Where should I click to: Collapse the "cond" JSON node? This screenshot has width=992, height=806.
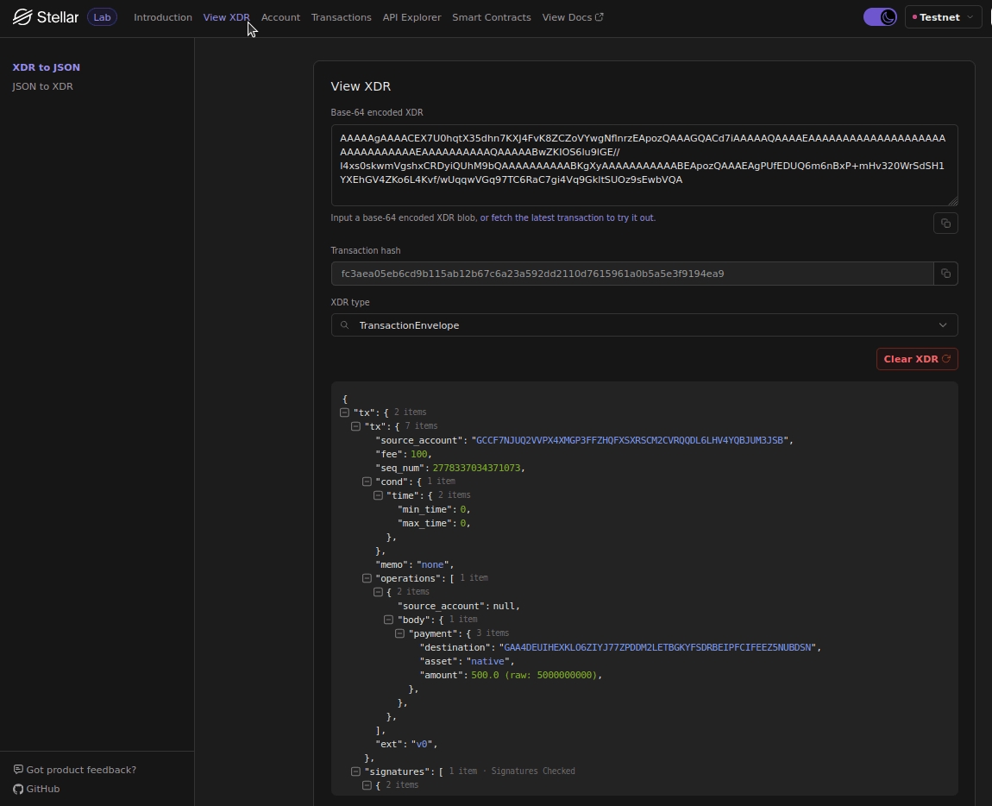pos(367,482)
